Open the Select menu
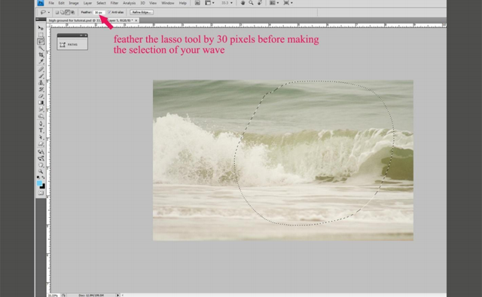 [x=101, y=3]
